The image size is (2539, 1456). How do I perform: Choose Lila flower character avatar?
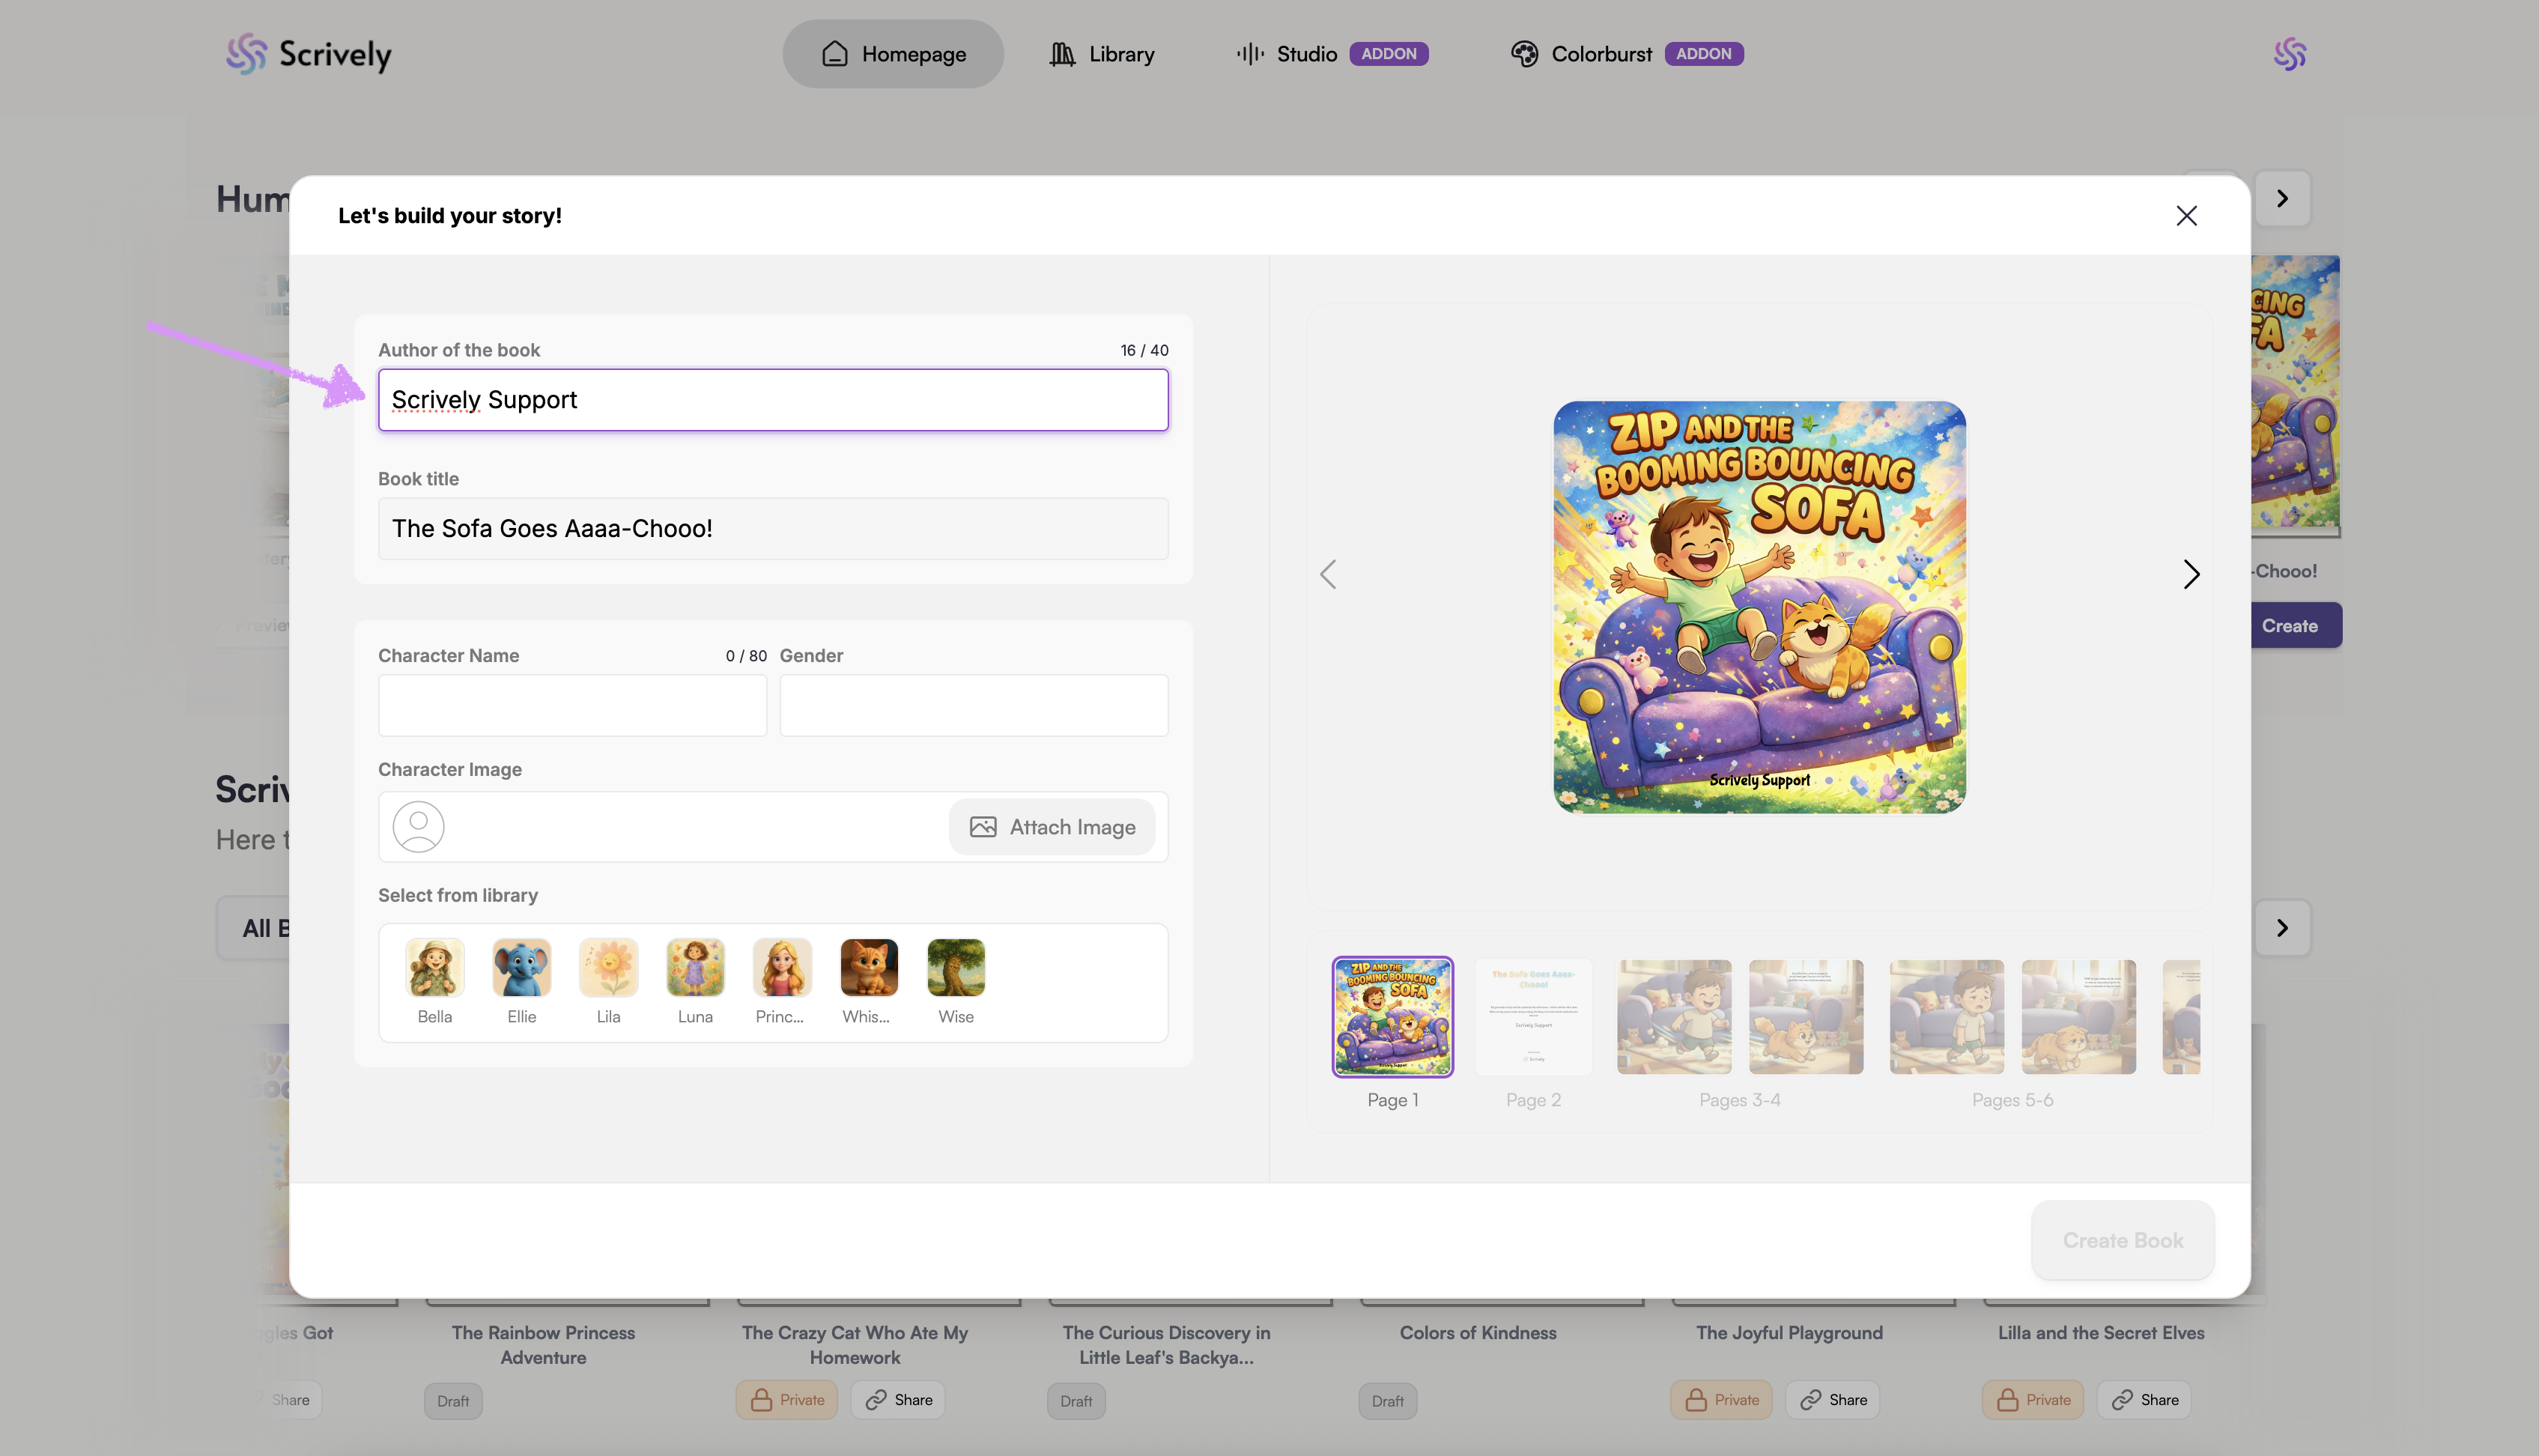[x=608, y=967]
